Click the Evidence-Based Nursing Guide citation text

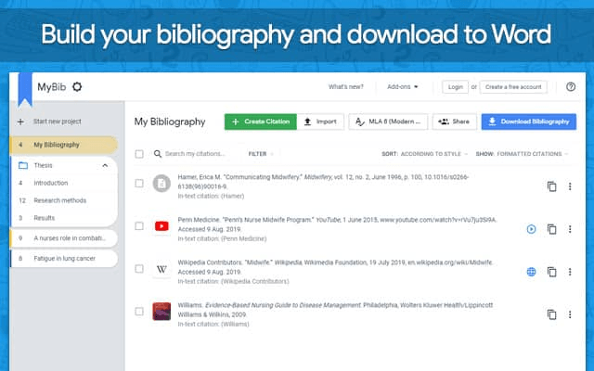[x=335, y=310]
